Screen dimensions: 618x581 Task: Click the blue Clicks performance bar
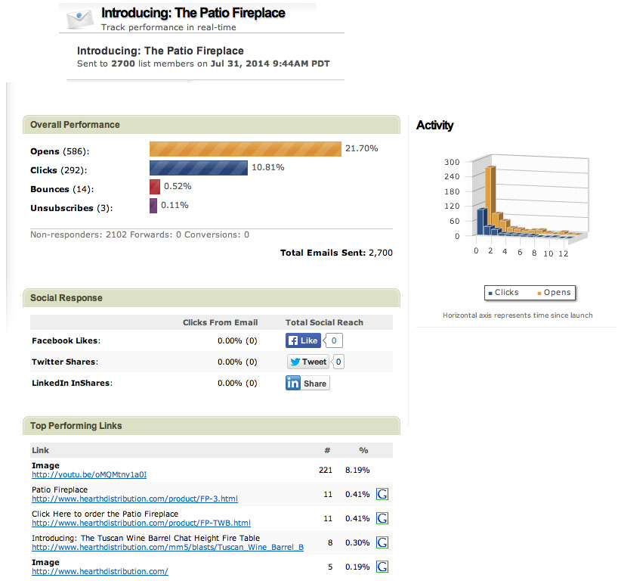199,168
